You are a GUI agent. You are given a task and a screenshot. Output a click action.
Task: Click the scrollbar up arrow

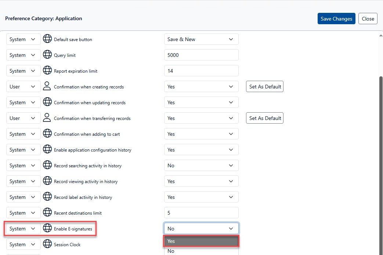[381, 36]
